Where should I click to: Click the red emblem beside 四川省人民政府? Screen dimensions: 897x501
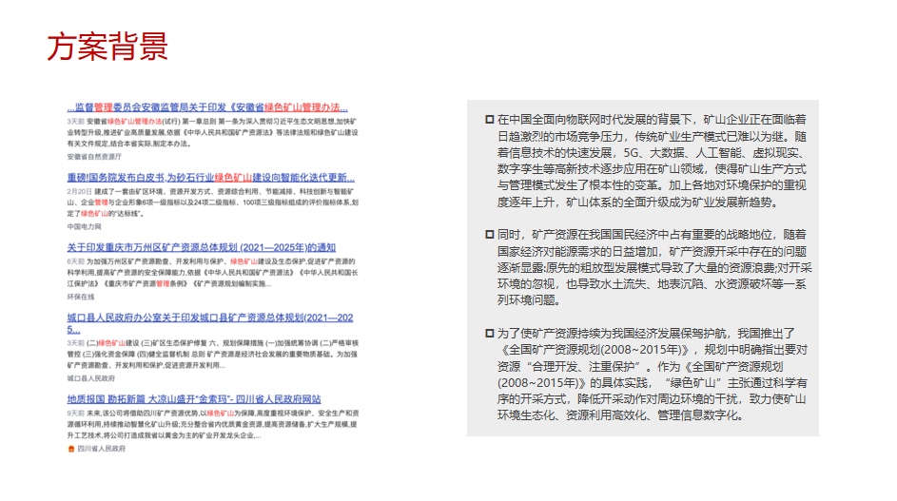tap(71, 448)
